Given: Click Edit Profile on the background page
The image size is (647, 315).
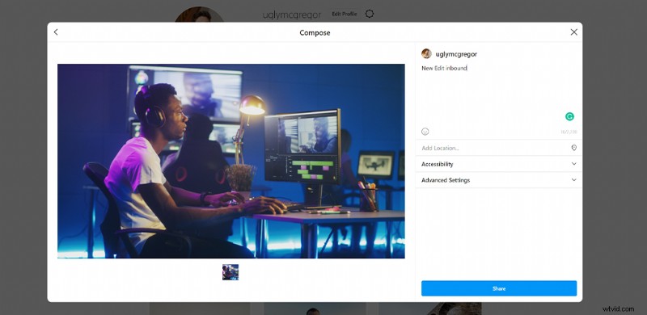Looking at the screenshot, I should click(345, 14).
